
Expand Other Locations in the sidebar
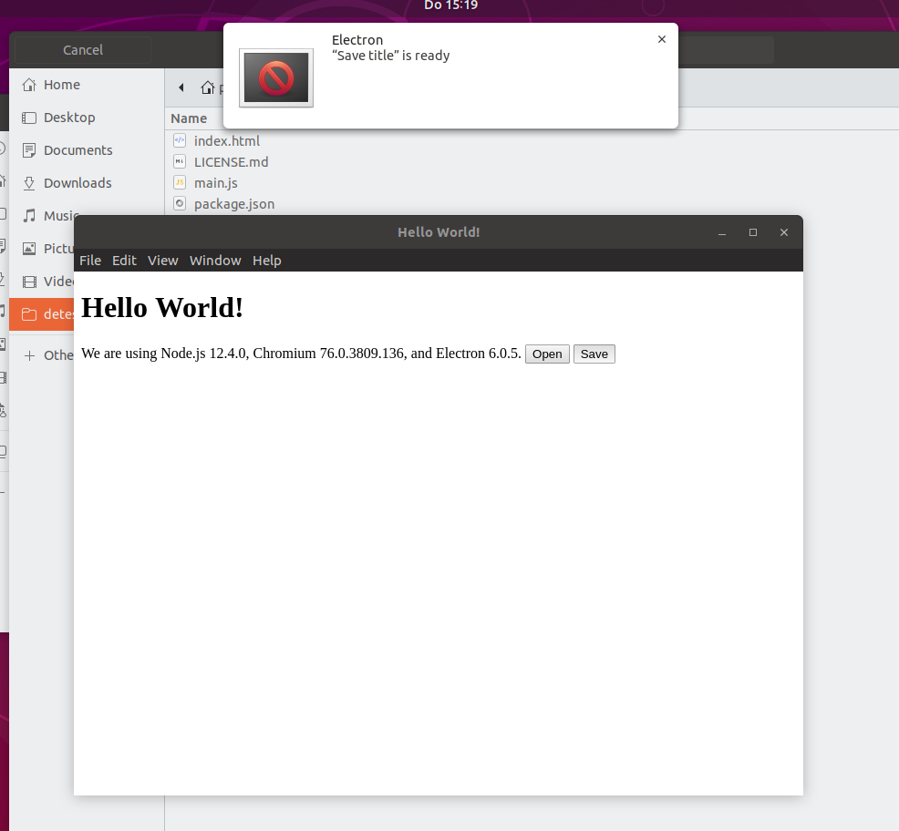[58, 355]
